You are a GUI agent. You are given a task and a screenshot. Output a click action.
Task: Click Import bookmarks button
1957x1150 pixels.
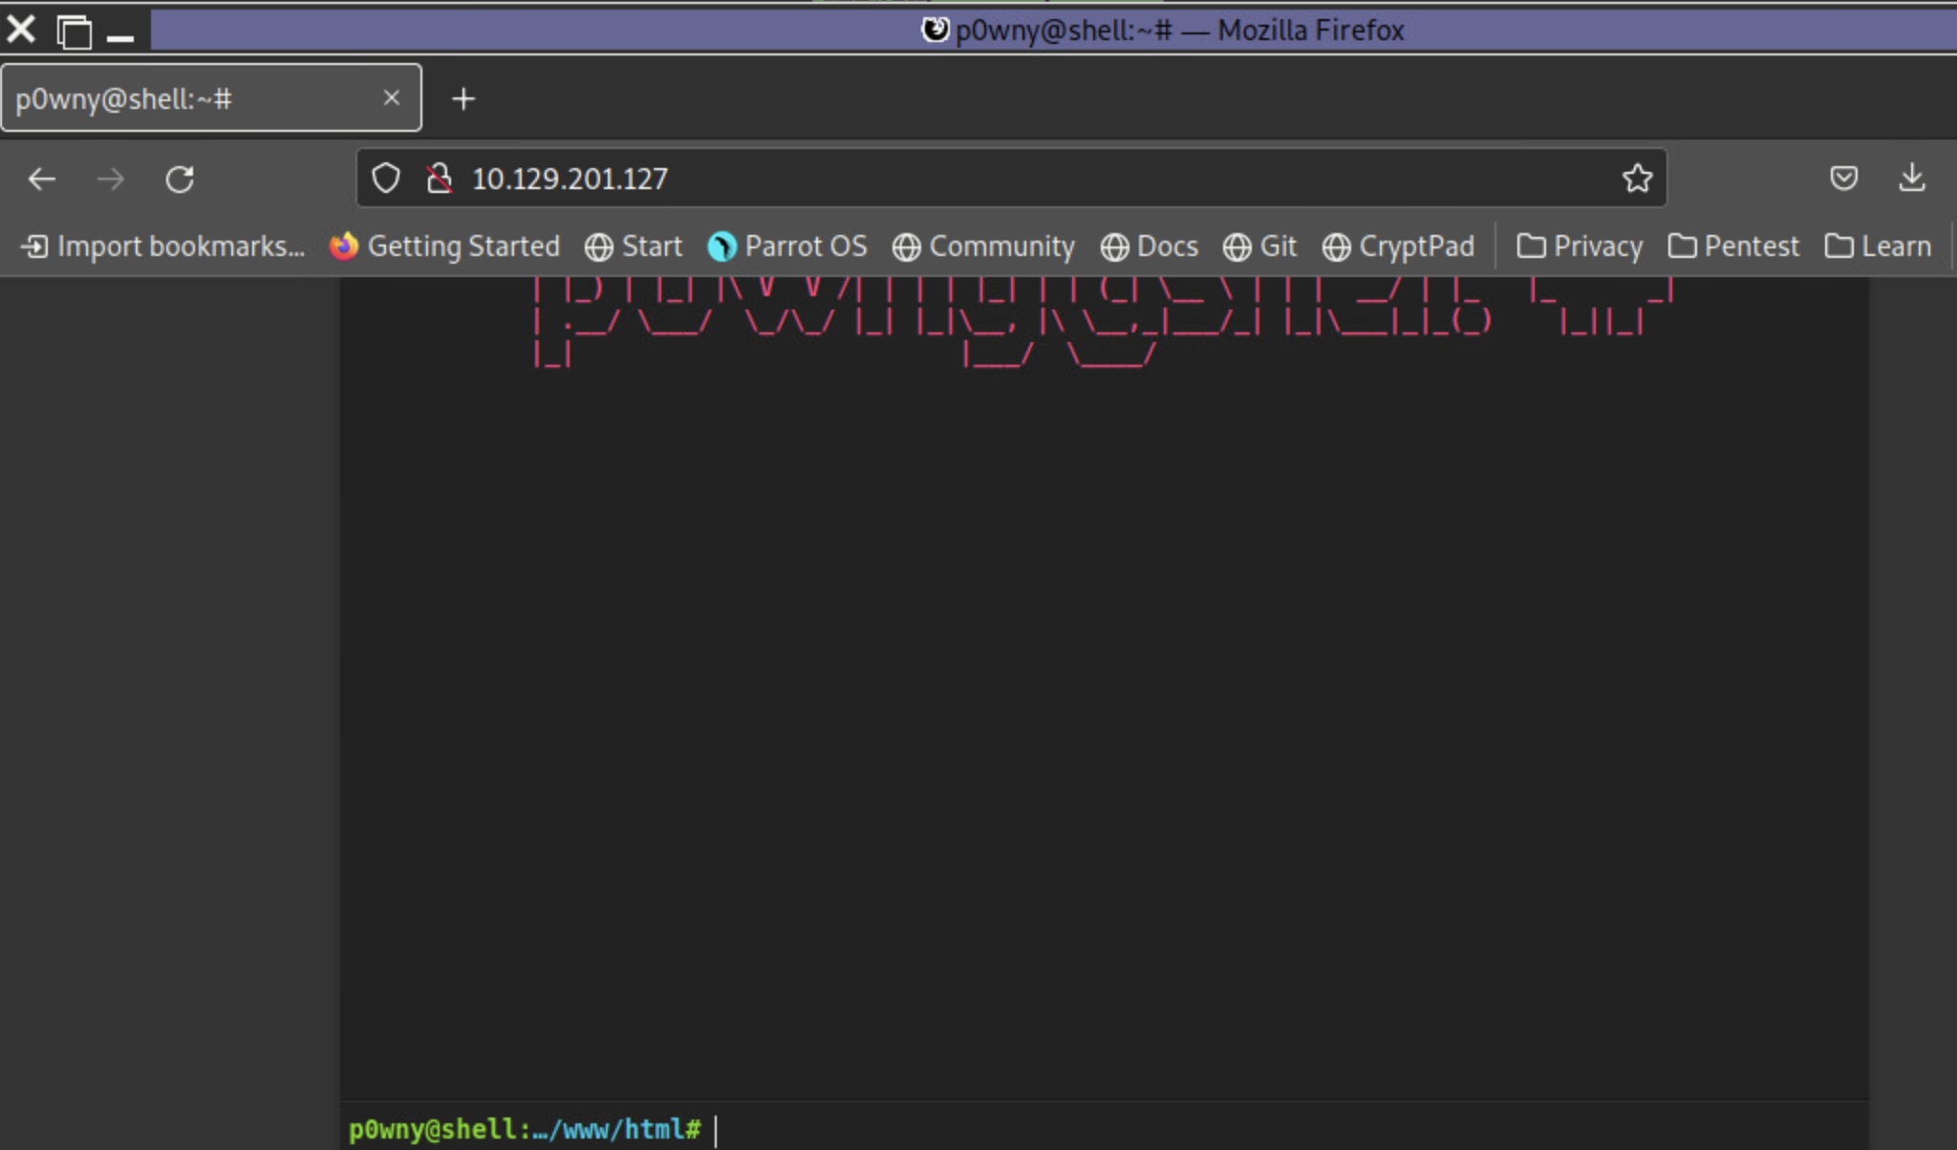[x=162, y=246]
